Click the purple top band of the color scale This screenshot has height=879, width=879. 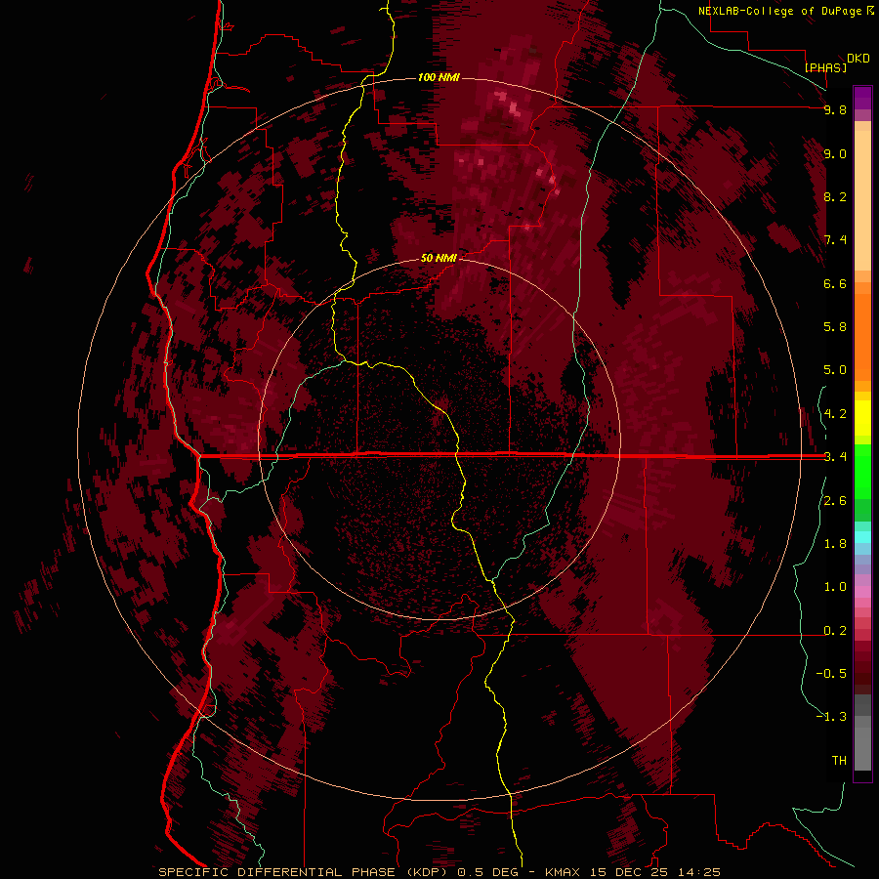point(862,97)
